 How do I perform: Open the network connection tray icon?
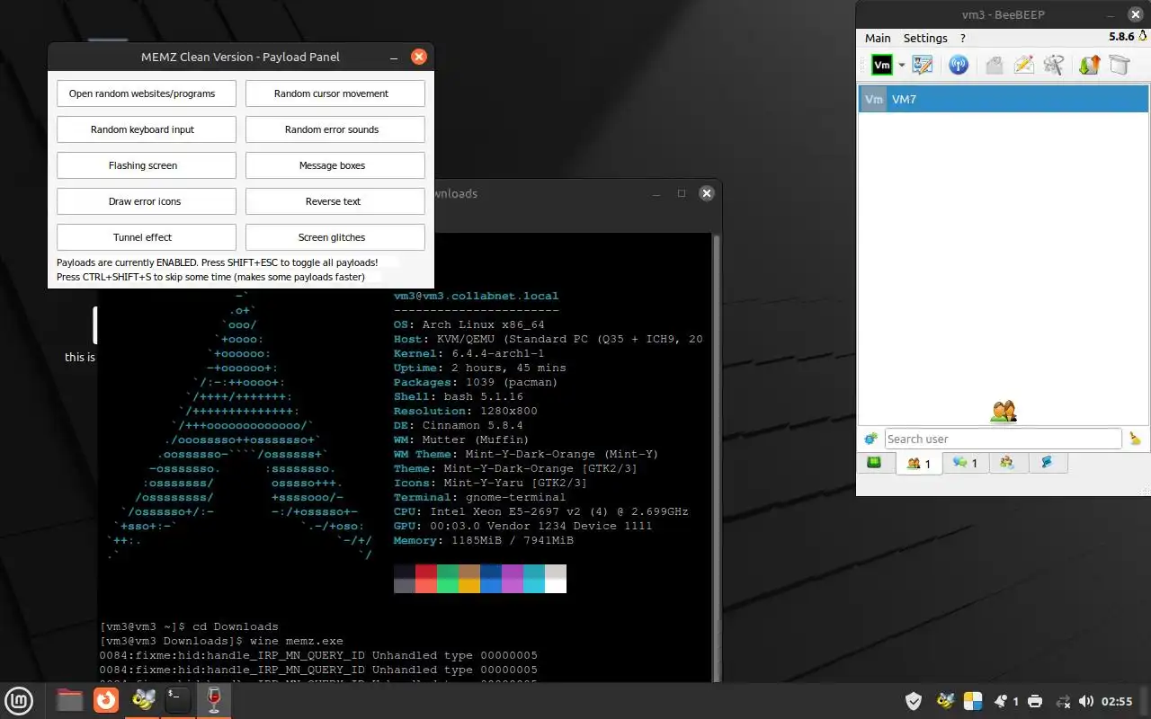coord(1062,701)
